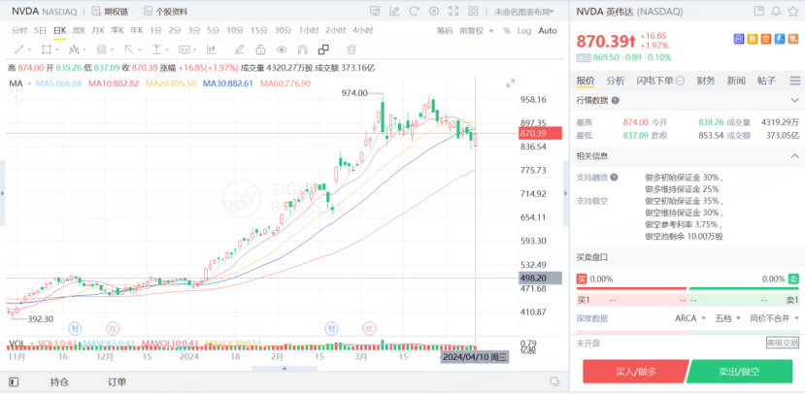Click the blue lightning badge icon
Image resolution: width=805 pixels, height=395 pixels.
click(x=780, y=39)
